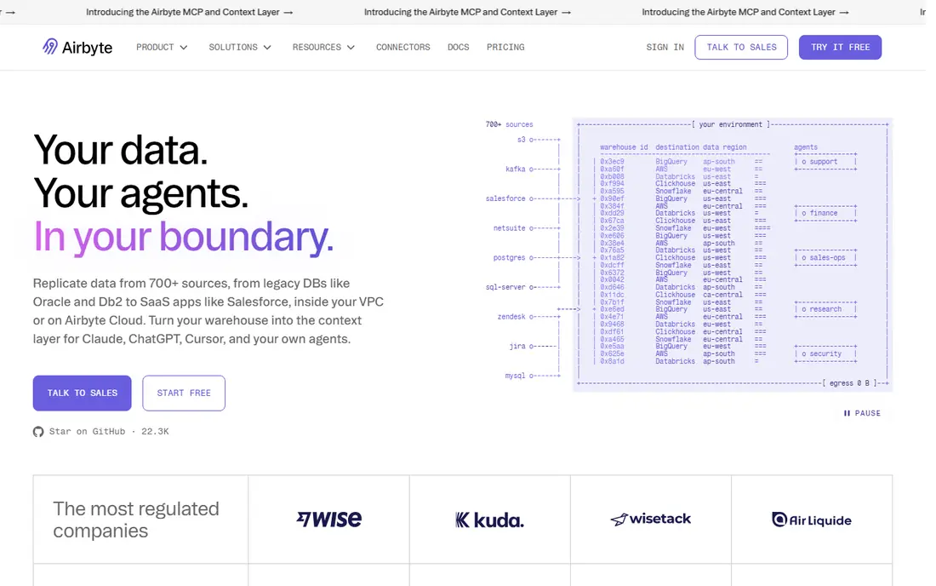
Task: Click the zendesk source label
Action: 511,317
